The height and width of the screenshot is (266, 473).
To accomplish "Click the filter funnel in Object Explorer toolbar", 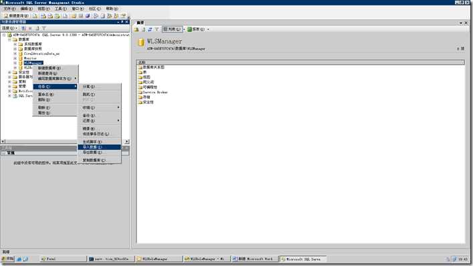I will [x=43, y=28].
